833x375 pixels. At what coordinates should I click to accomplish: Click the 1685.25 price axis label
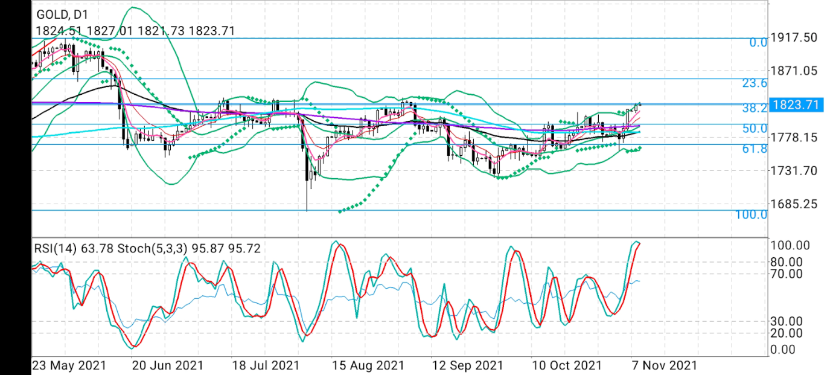(793, 204)
